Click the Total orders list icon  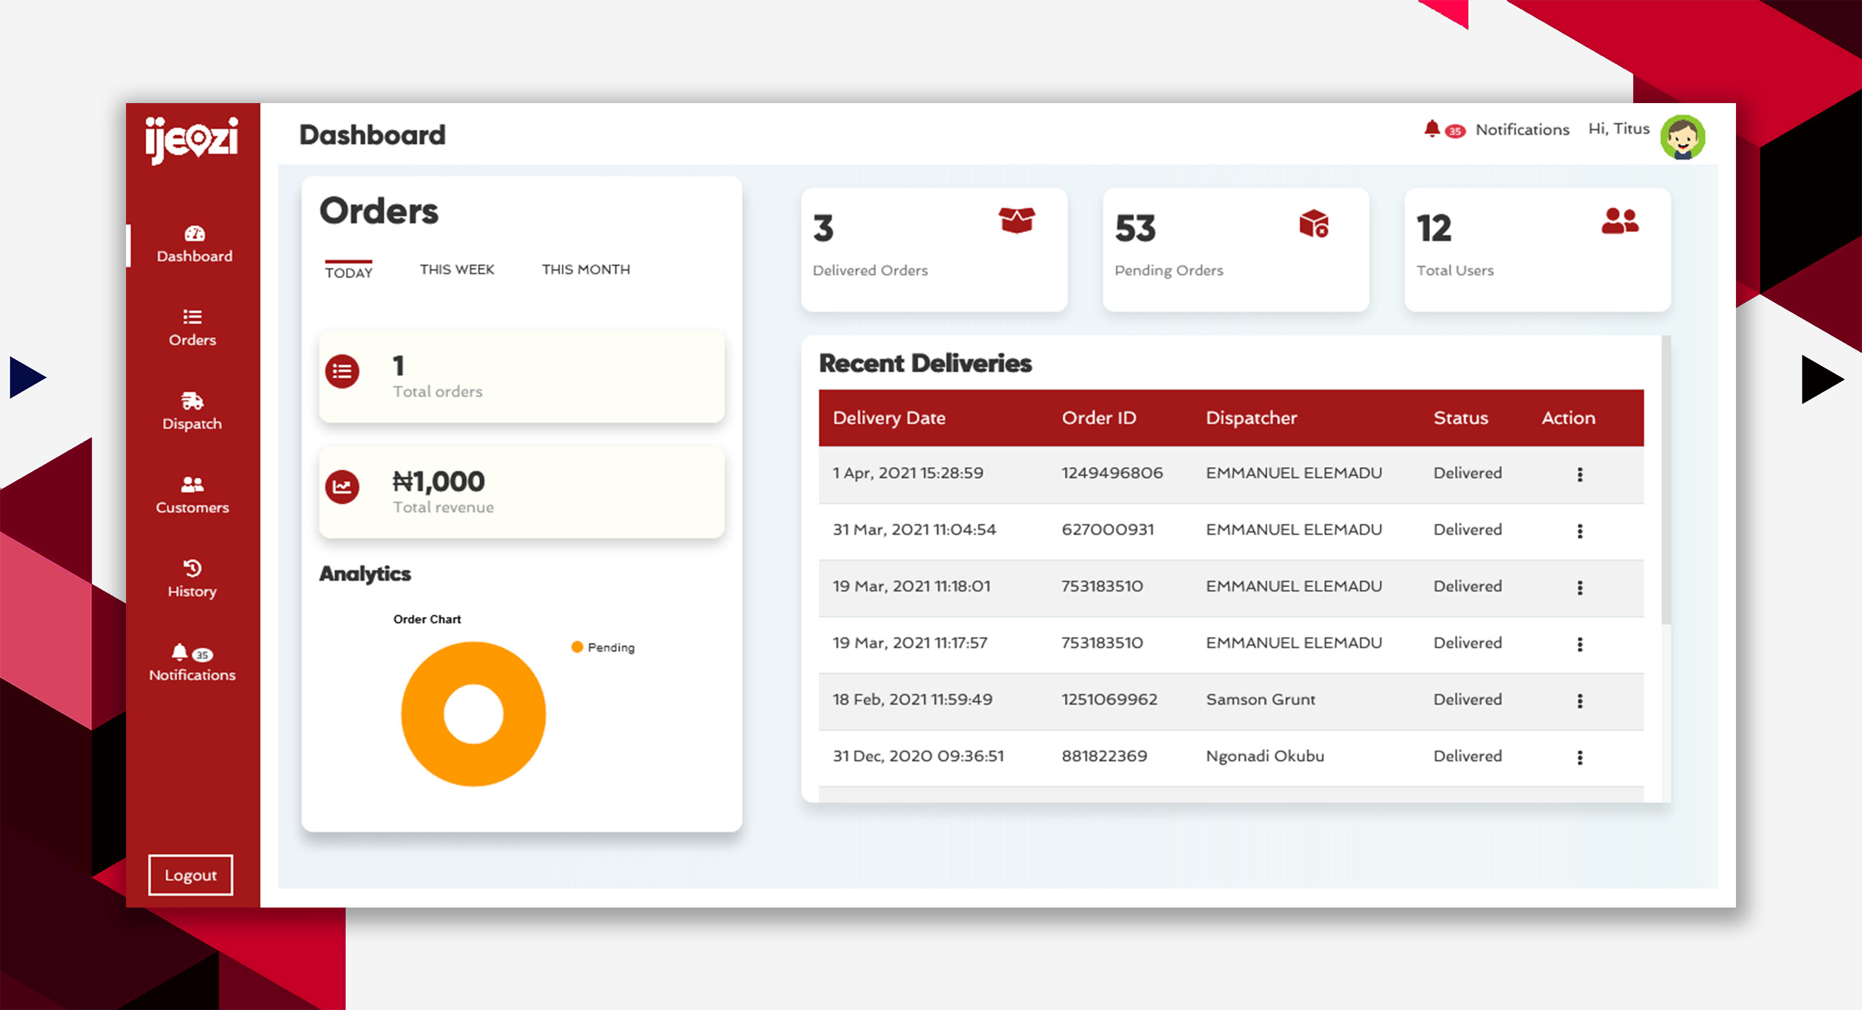point(342,371)
